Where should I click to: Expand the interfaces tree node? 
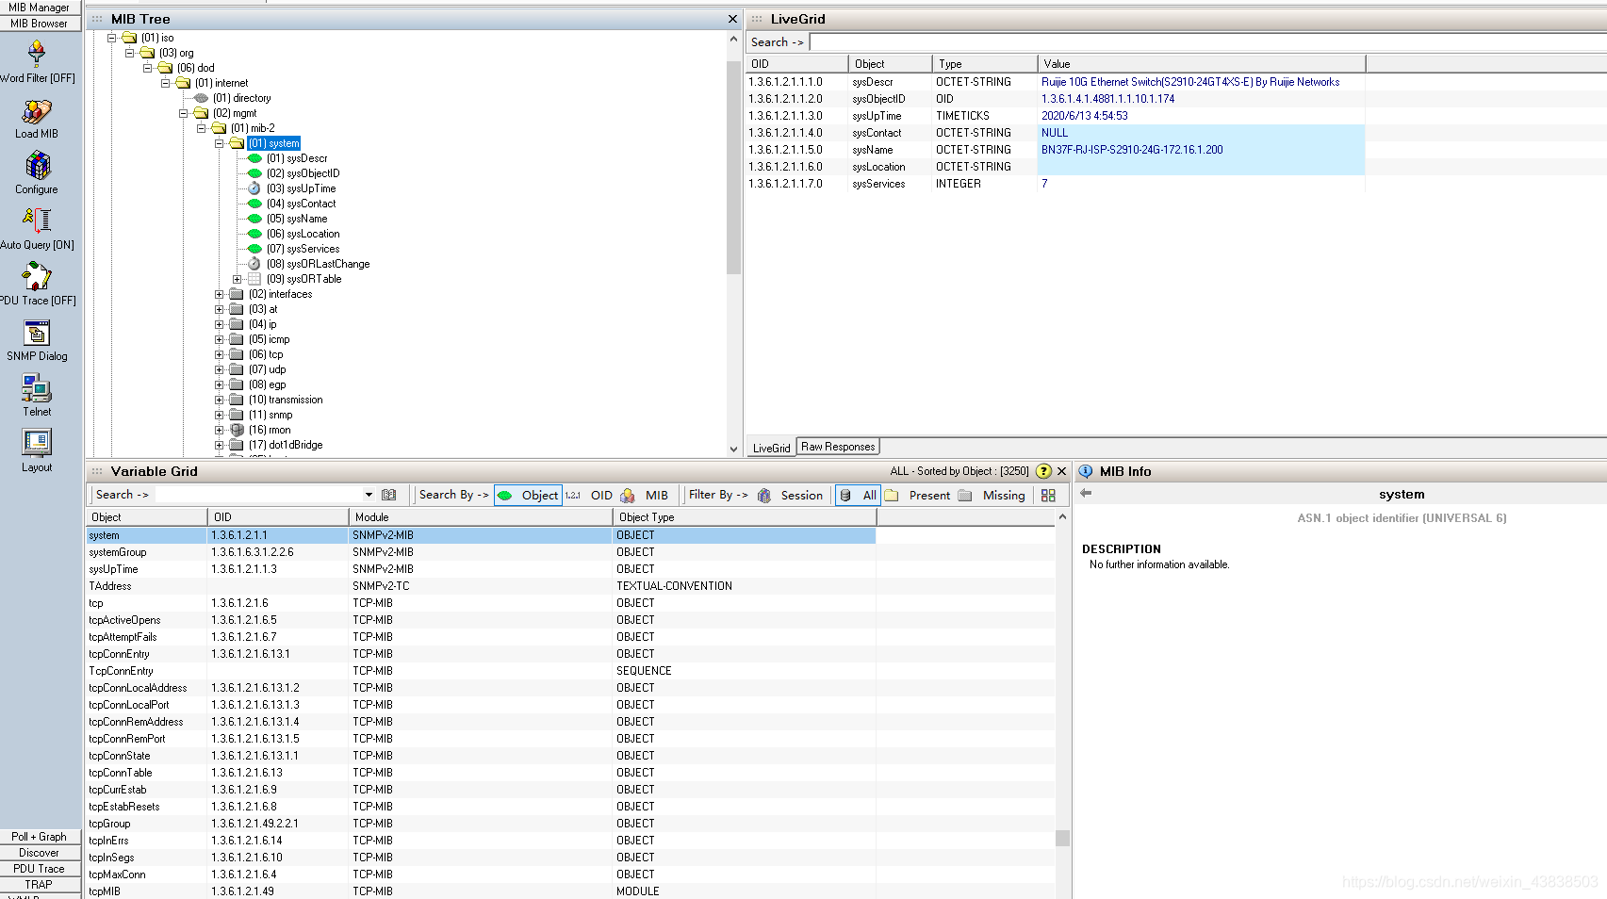click(x=220, y=294)
